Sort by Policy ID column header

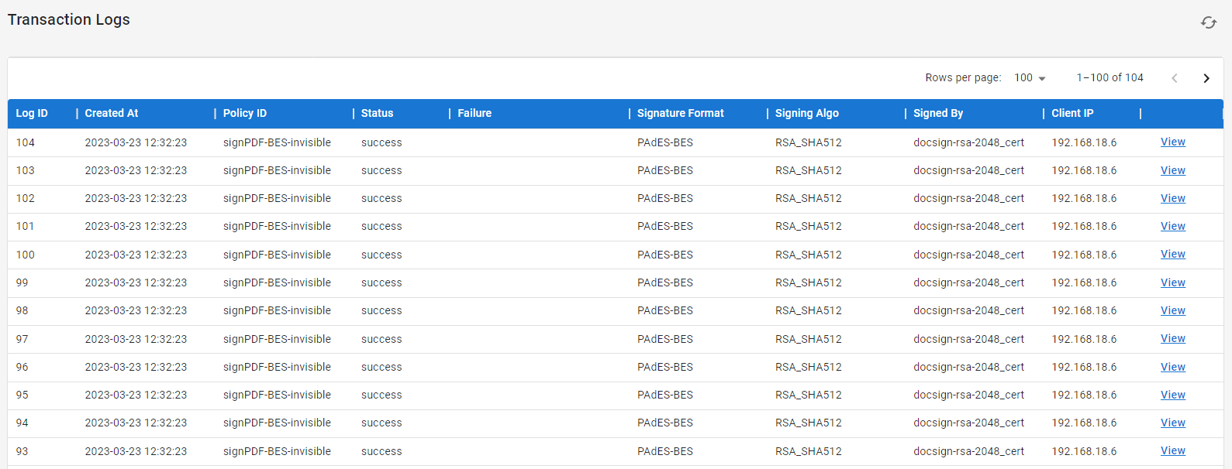click(x=245, y=113)
